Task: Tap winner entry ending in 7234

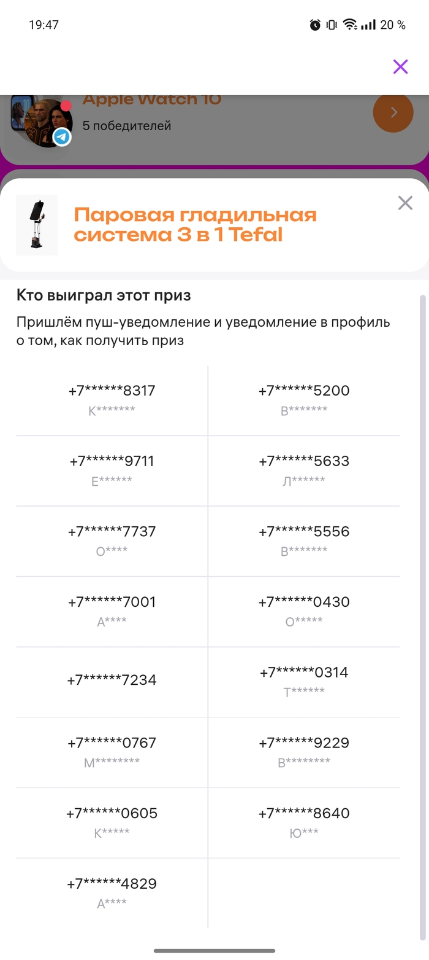Action: [x=112, y=680]
